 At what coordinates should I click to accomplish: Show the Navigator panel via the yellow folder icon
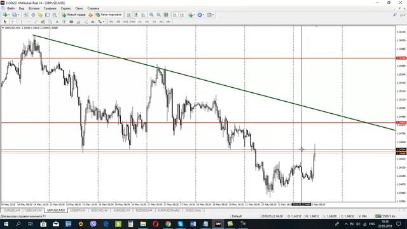point(40,15)
